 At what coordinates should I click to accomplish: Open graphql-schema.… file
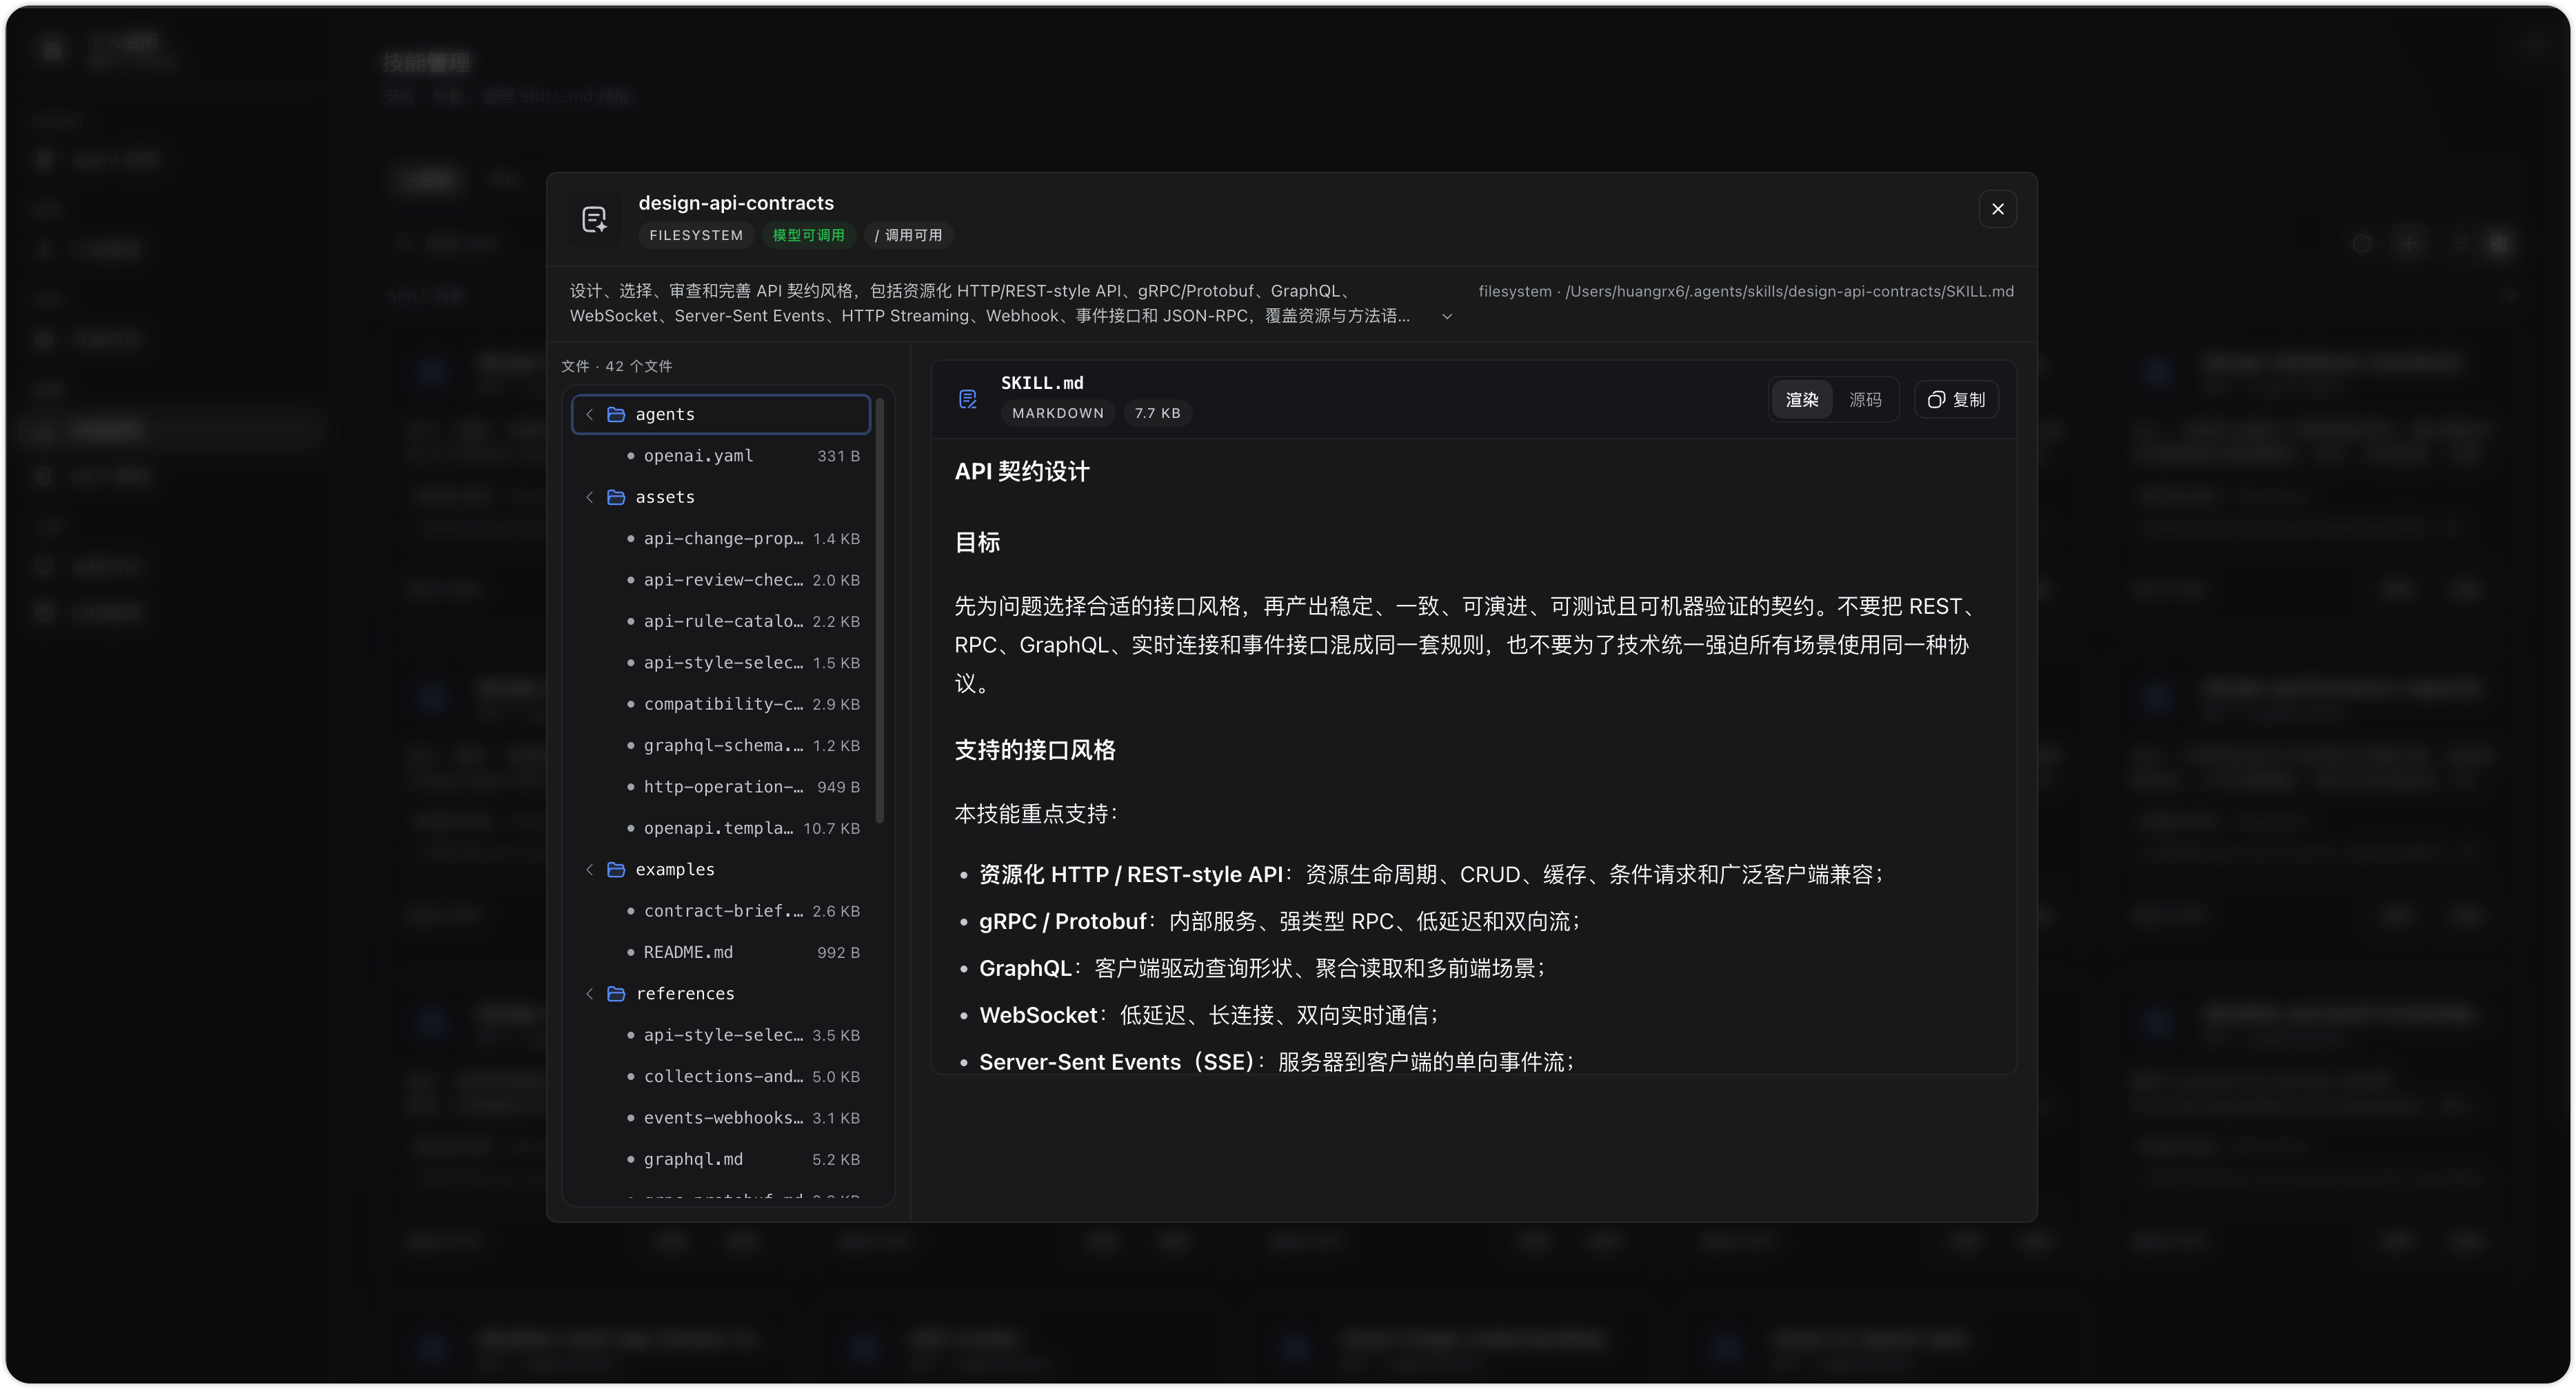(722, 745)
